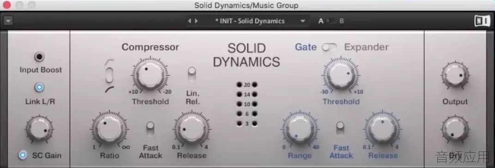
Task: Toggle the SC Gain button
Action: (22, 155)
